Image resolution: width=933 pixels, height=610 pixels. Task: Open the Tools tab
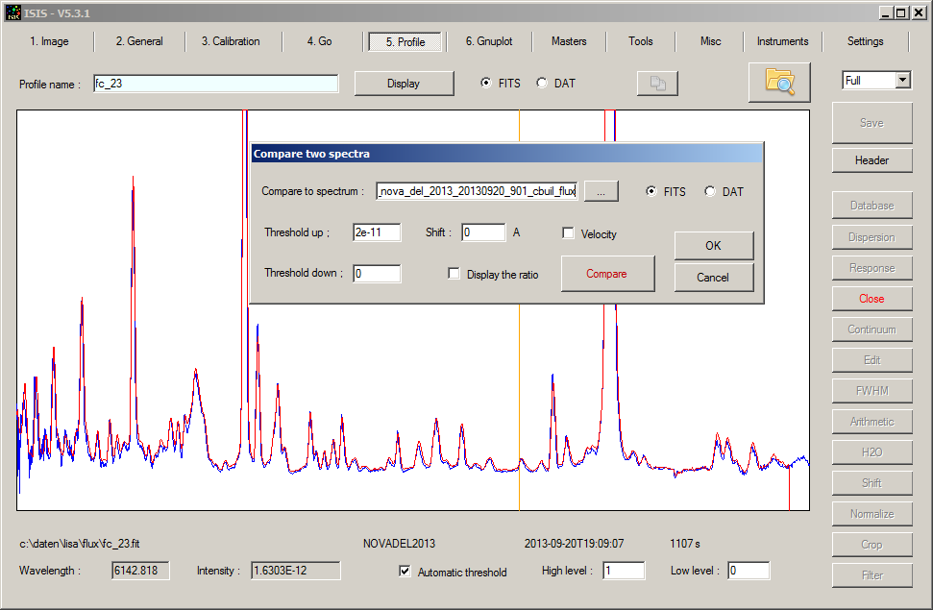coord(641,41)
